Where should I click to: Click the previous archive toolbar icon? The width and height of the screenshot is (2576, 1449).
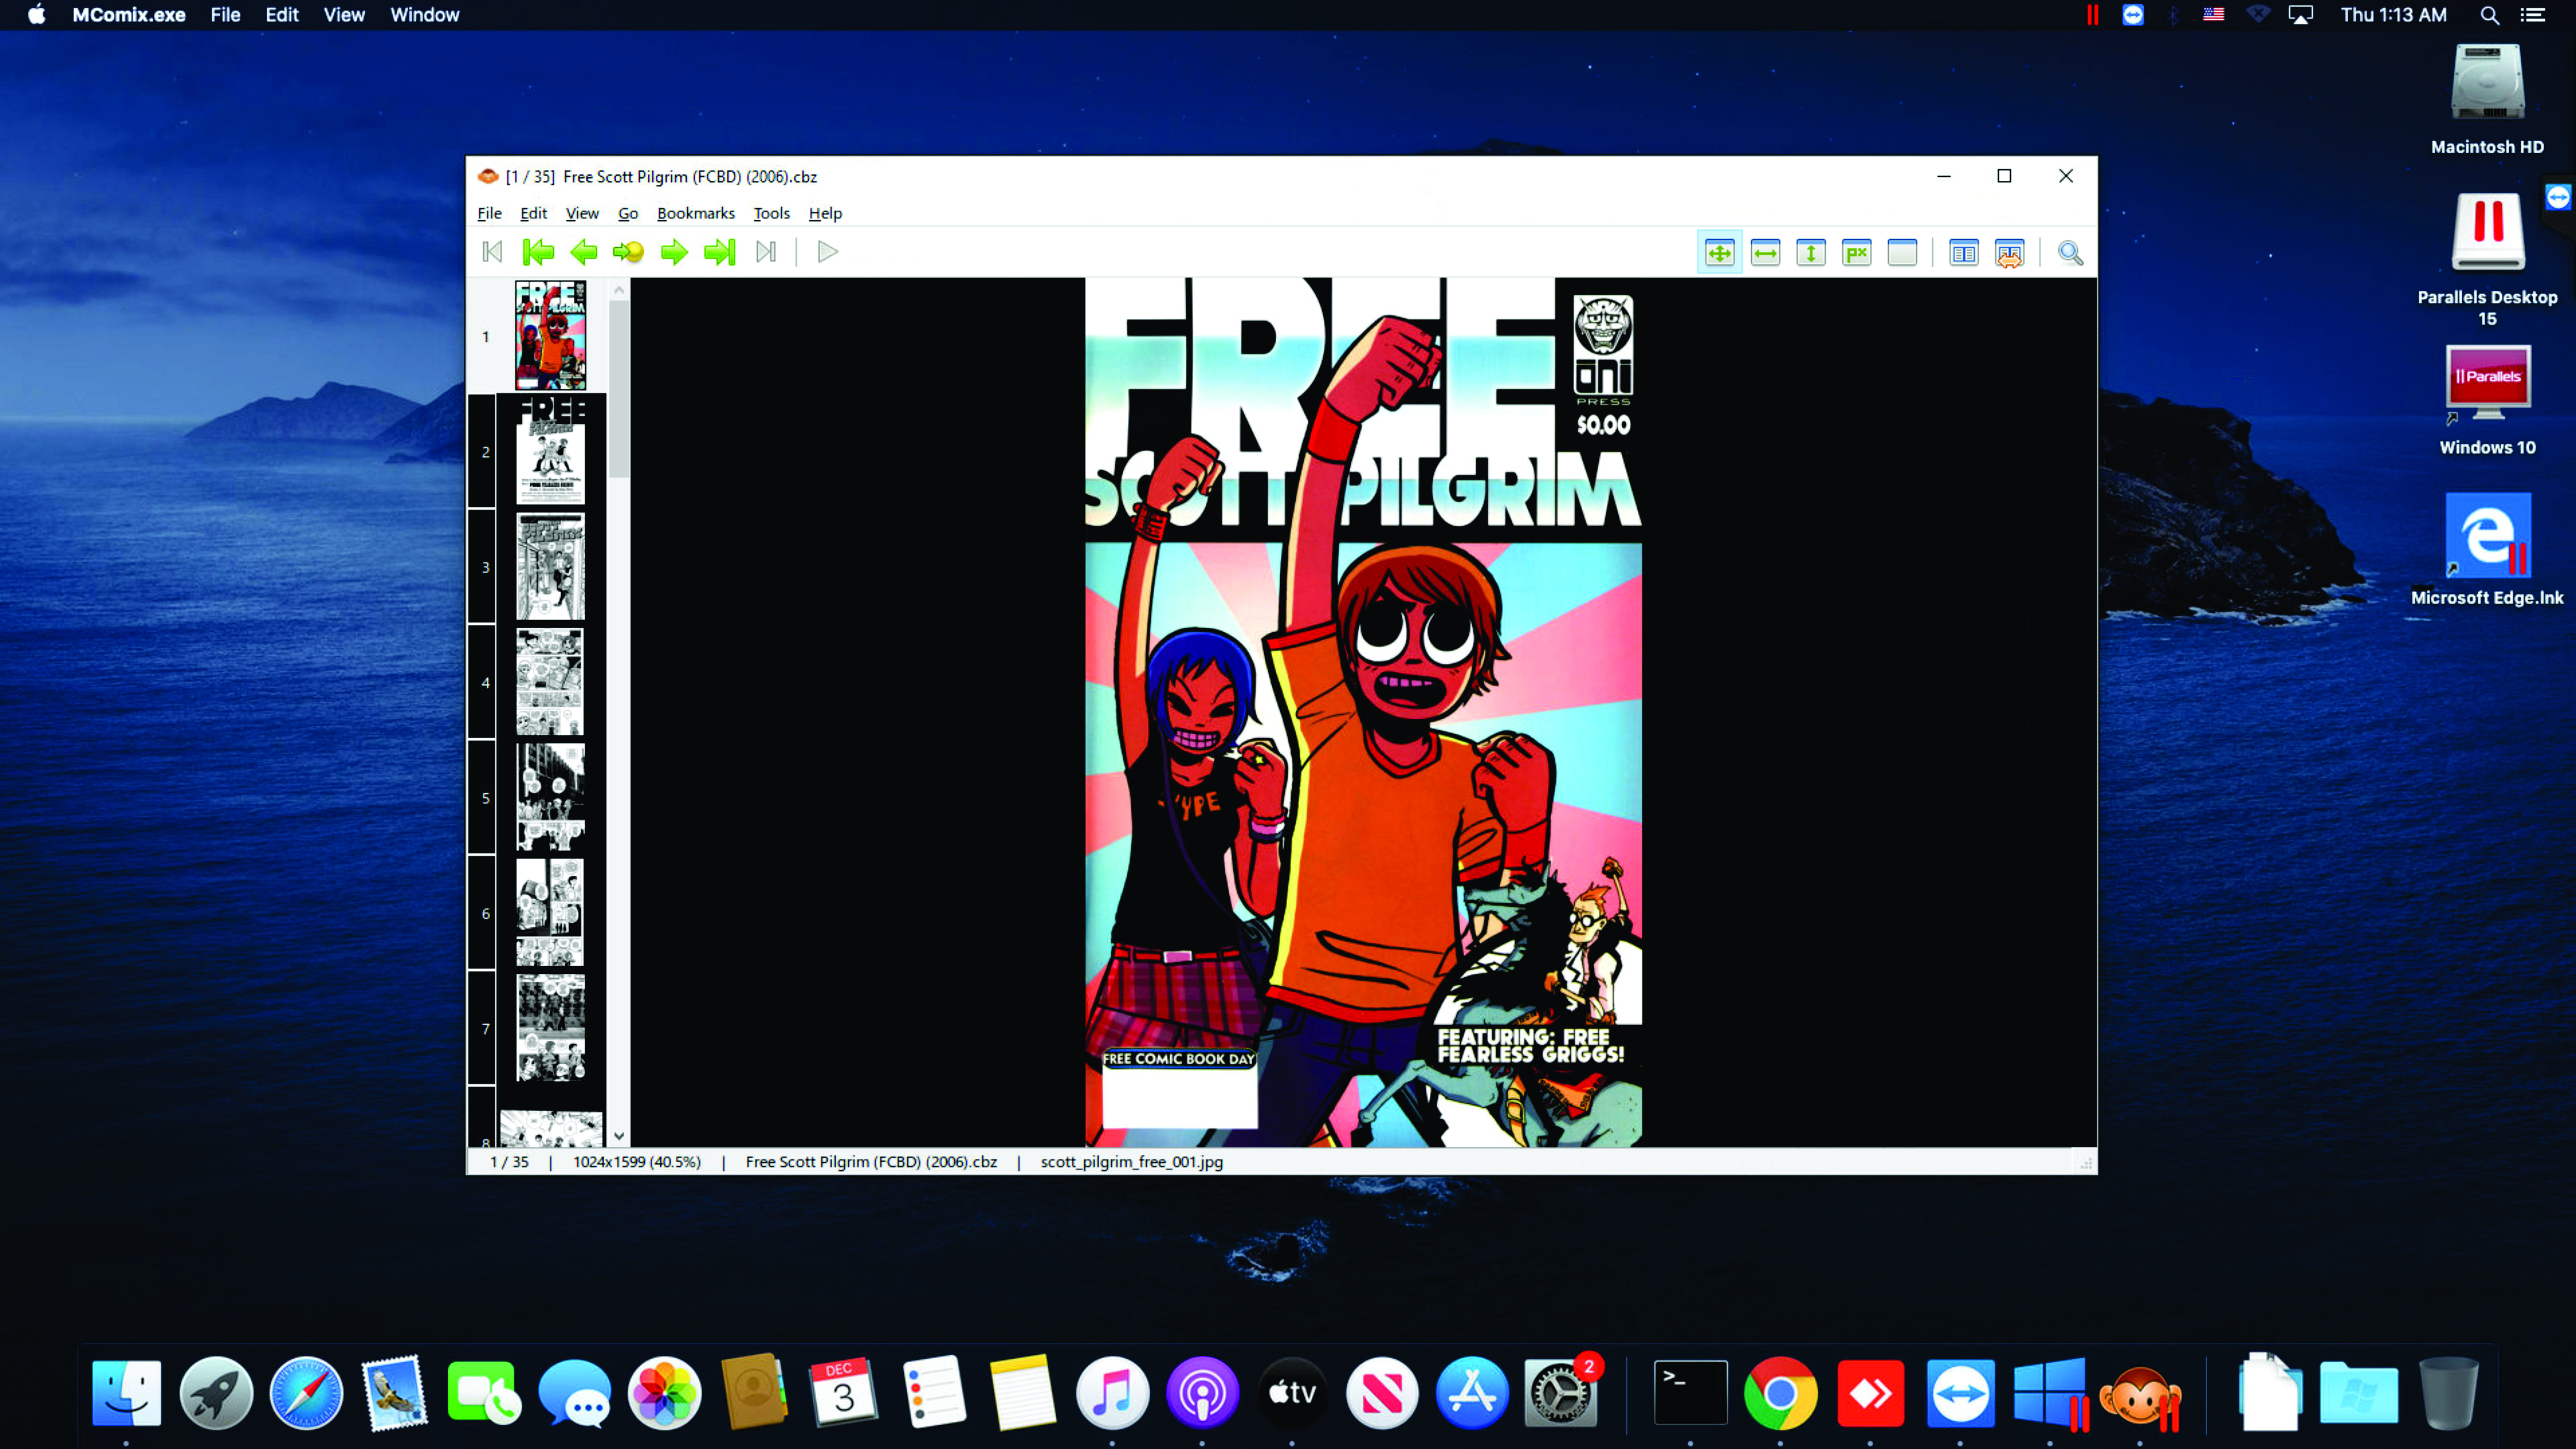[492, 252]
